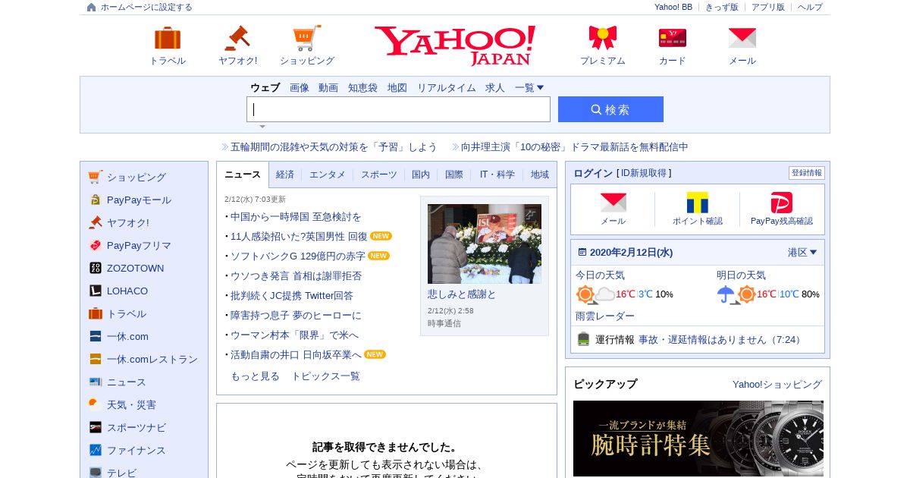The image size is (910, 478).
Task: Click tomorrow's umbrella weather icon
Action: click(x=726, y=294)
